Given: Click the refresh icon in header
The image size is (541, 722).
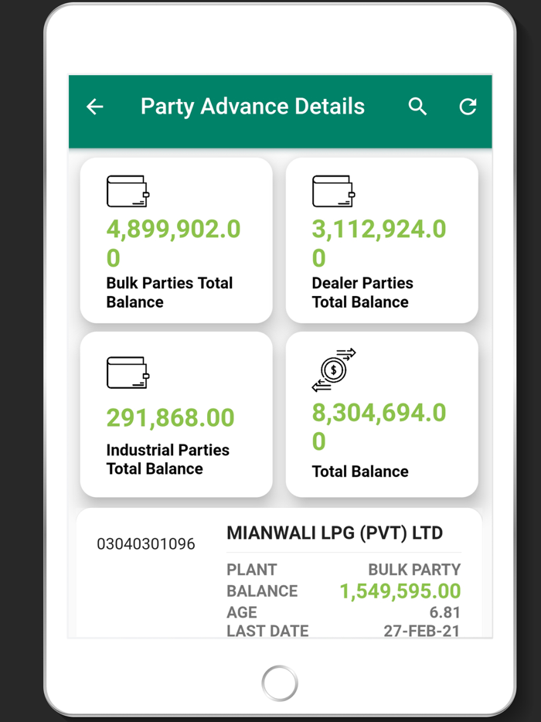Looking at the screenshot, I should (468, 107).
